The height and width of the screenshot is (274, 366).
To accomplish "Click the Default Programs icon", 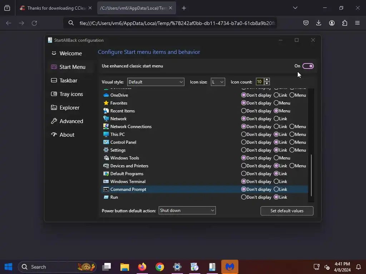I will click(x=106, y=174).
